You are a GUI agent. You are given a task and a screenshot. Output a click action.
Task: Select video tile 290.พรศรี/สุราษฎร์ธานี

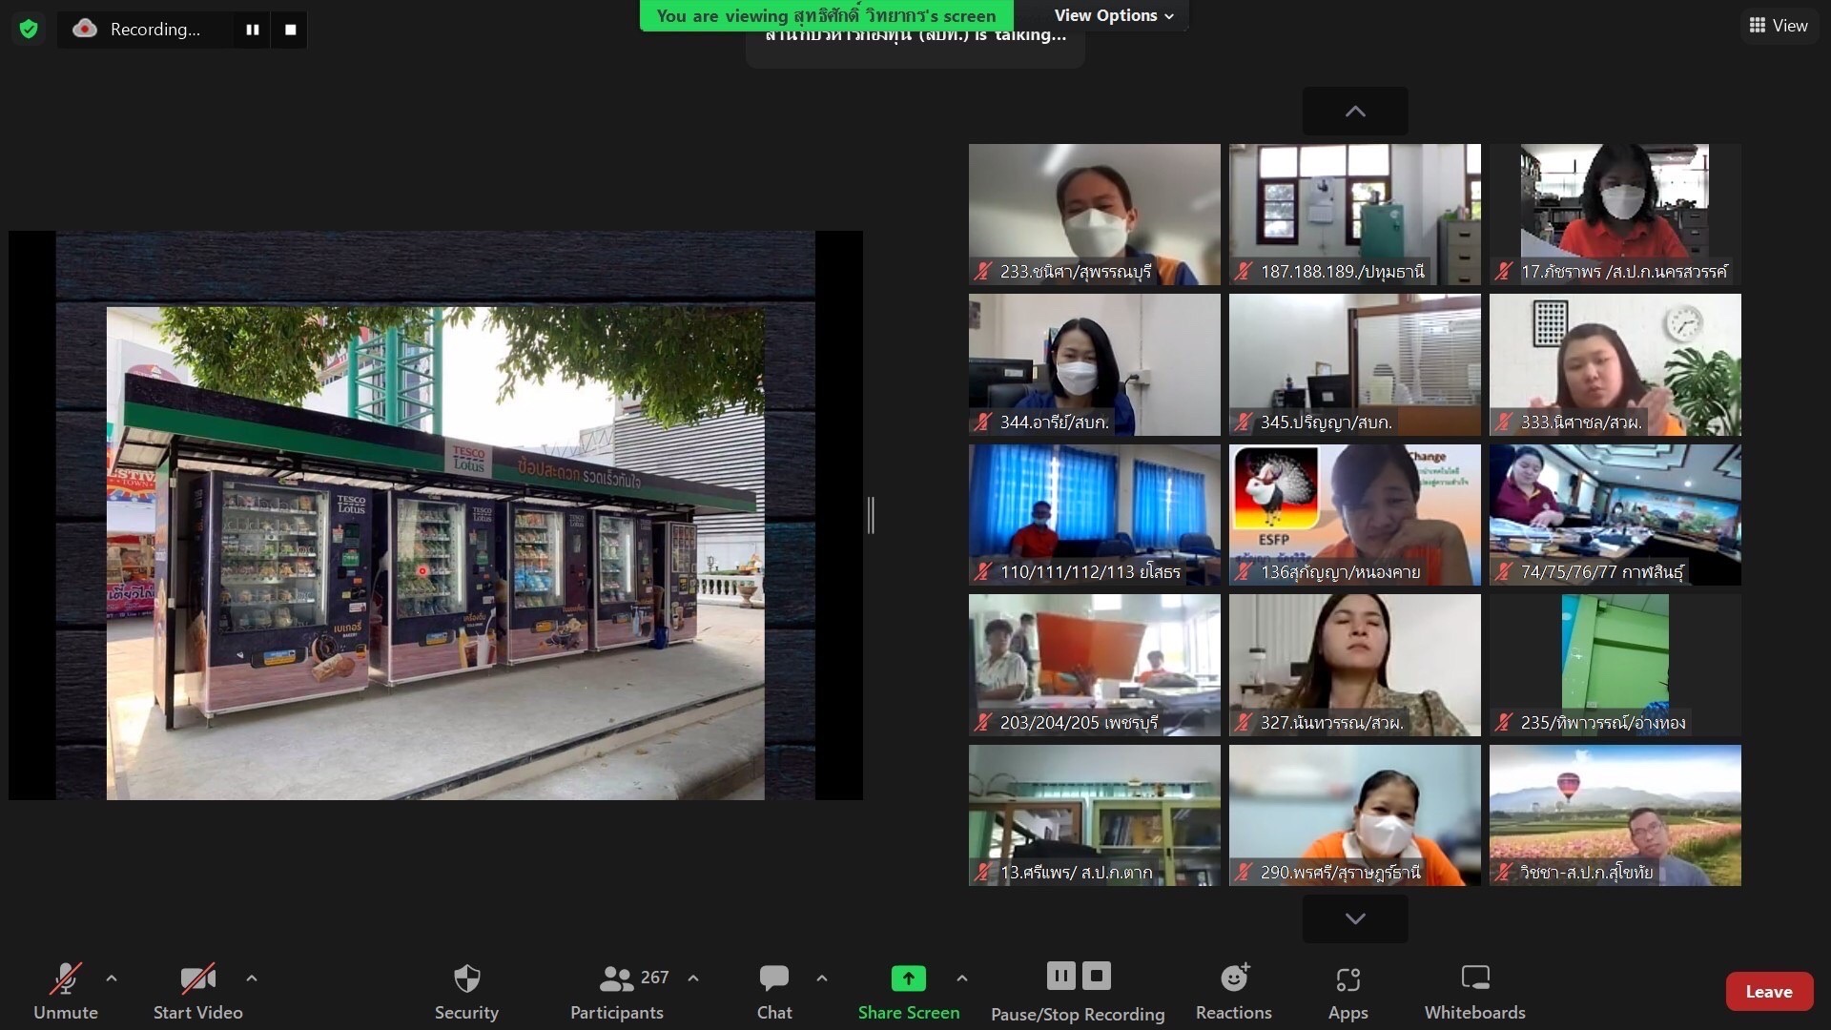1354,815
